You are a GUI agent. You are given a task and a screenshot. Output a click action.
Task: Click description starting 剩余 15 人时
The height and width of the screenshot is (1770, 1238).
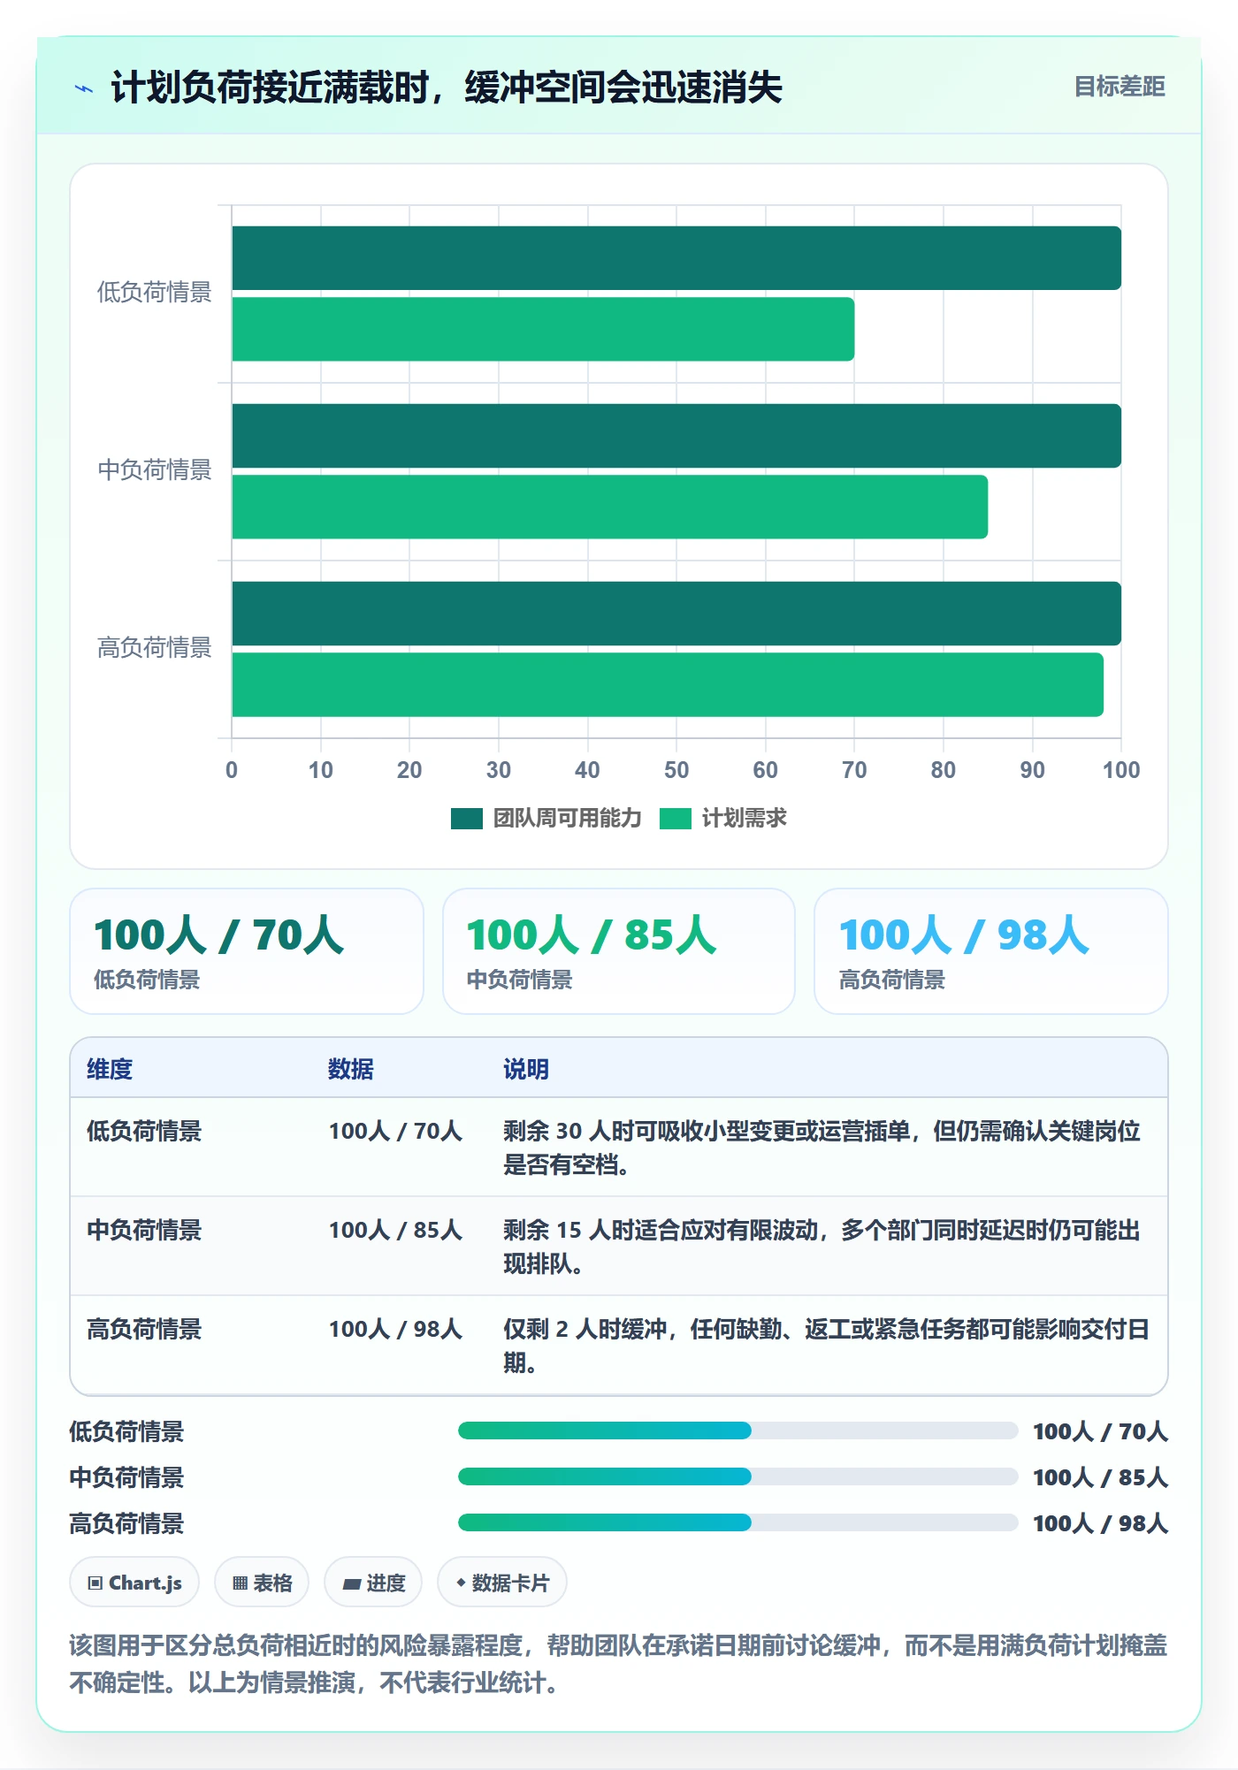822,1247
